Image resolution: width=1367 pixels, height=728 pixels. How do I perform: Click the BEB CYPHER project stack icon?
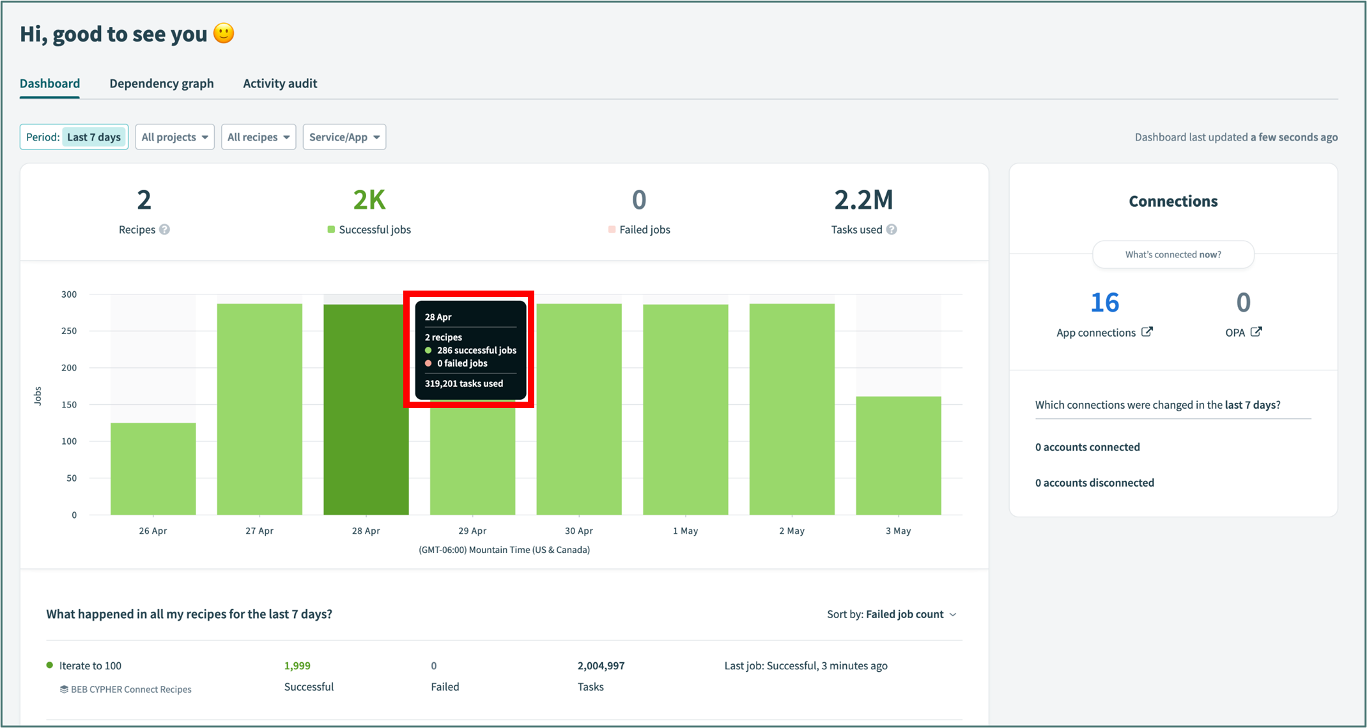64,689
